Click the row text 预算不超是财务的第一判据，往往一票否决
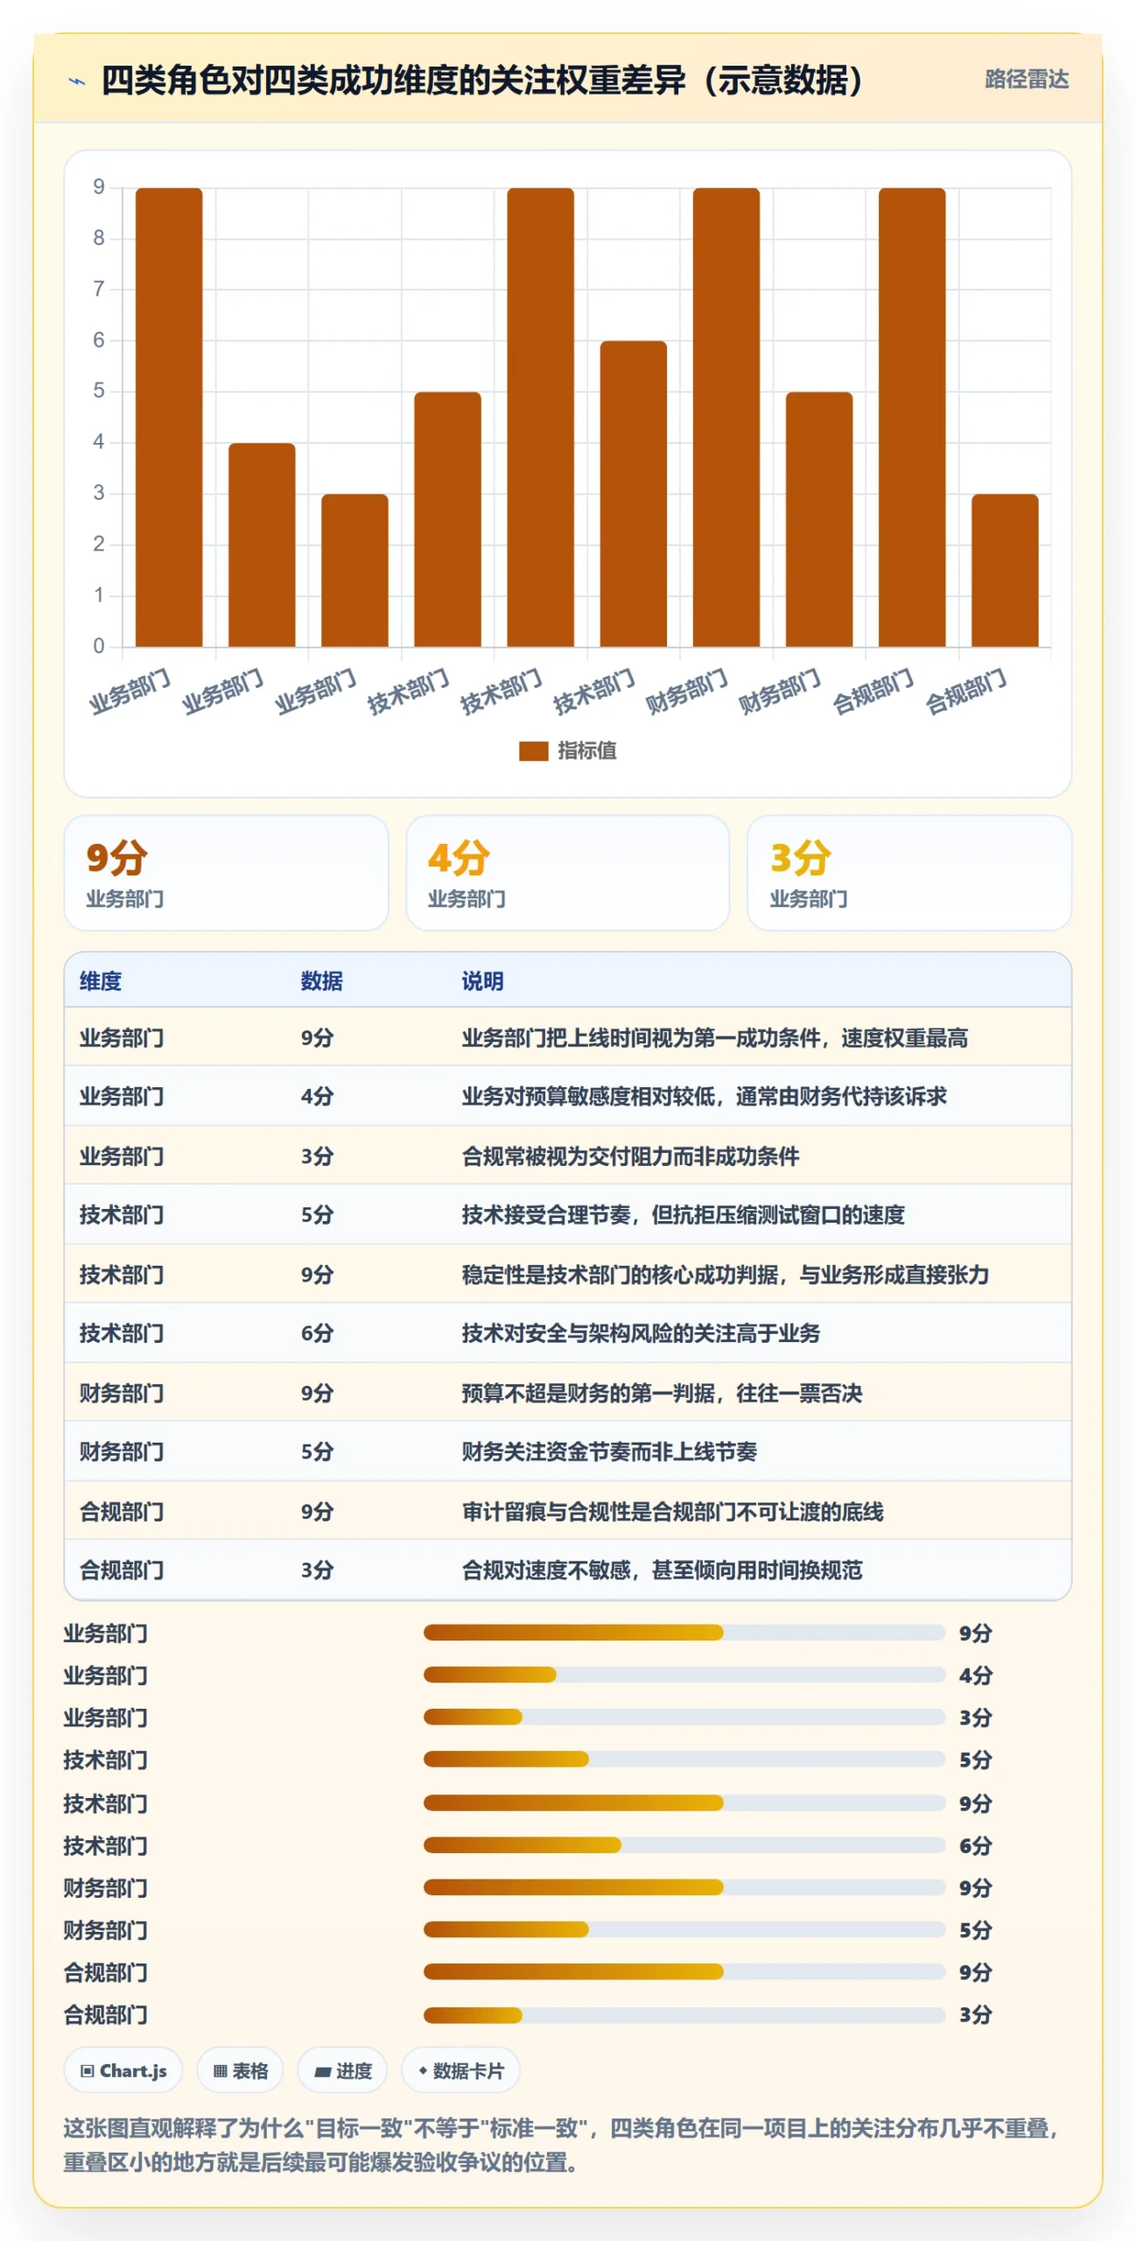The image size is (1136, 2241). coord(662,1392)
